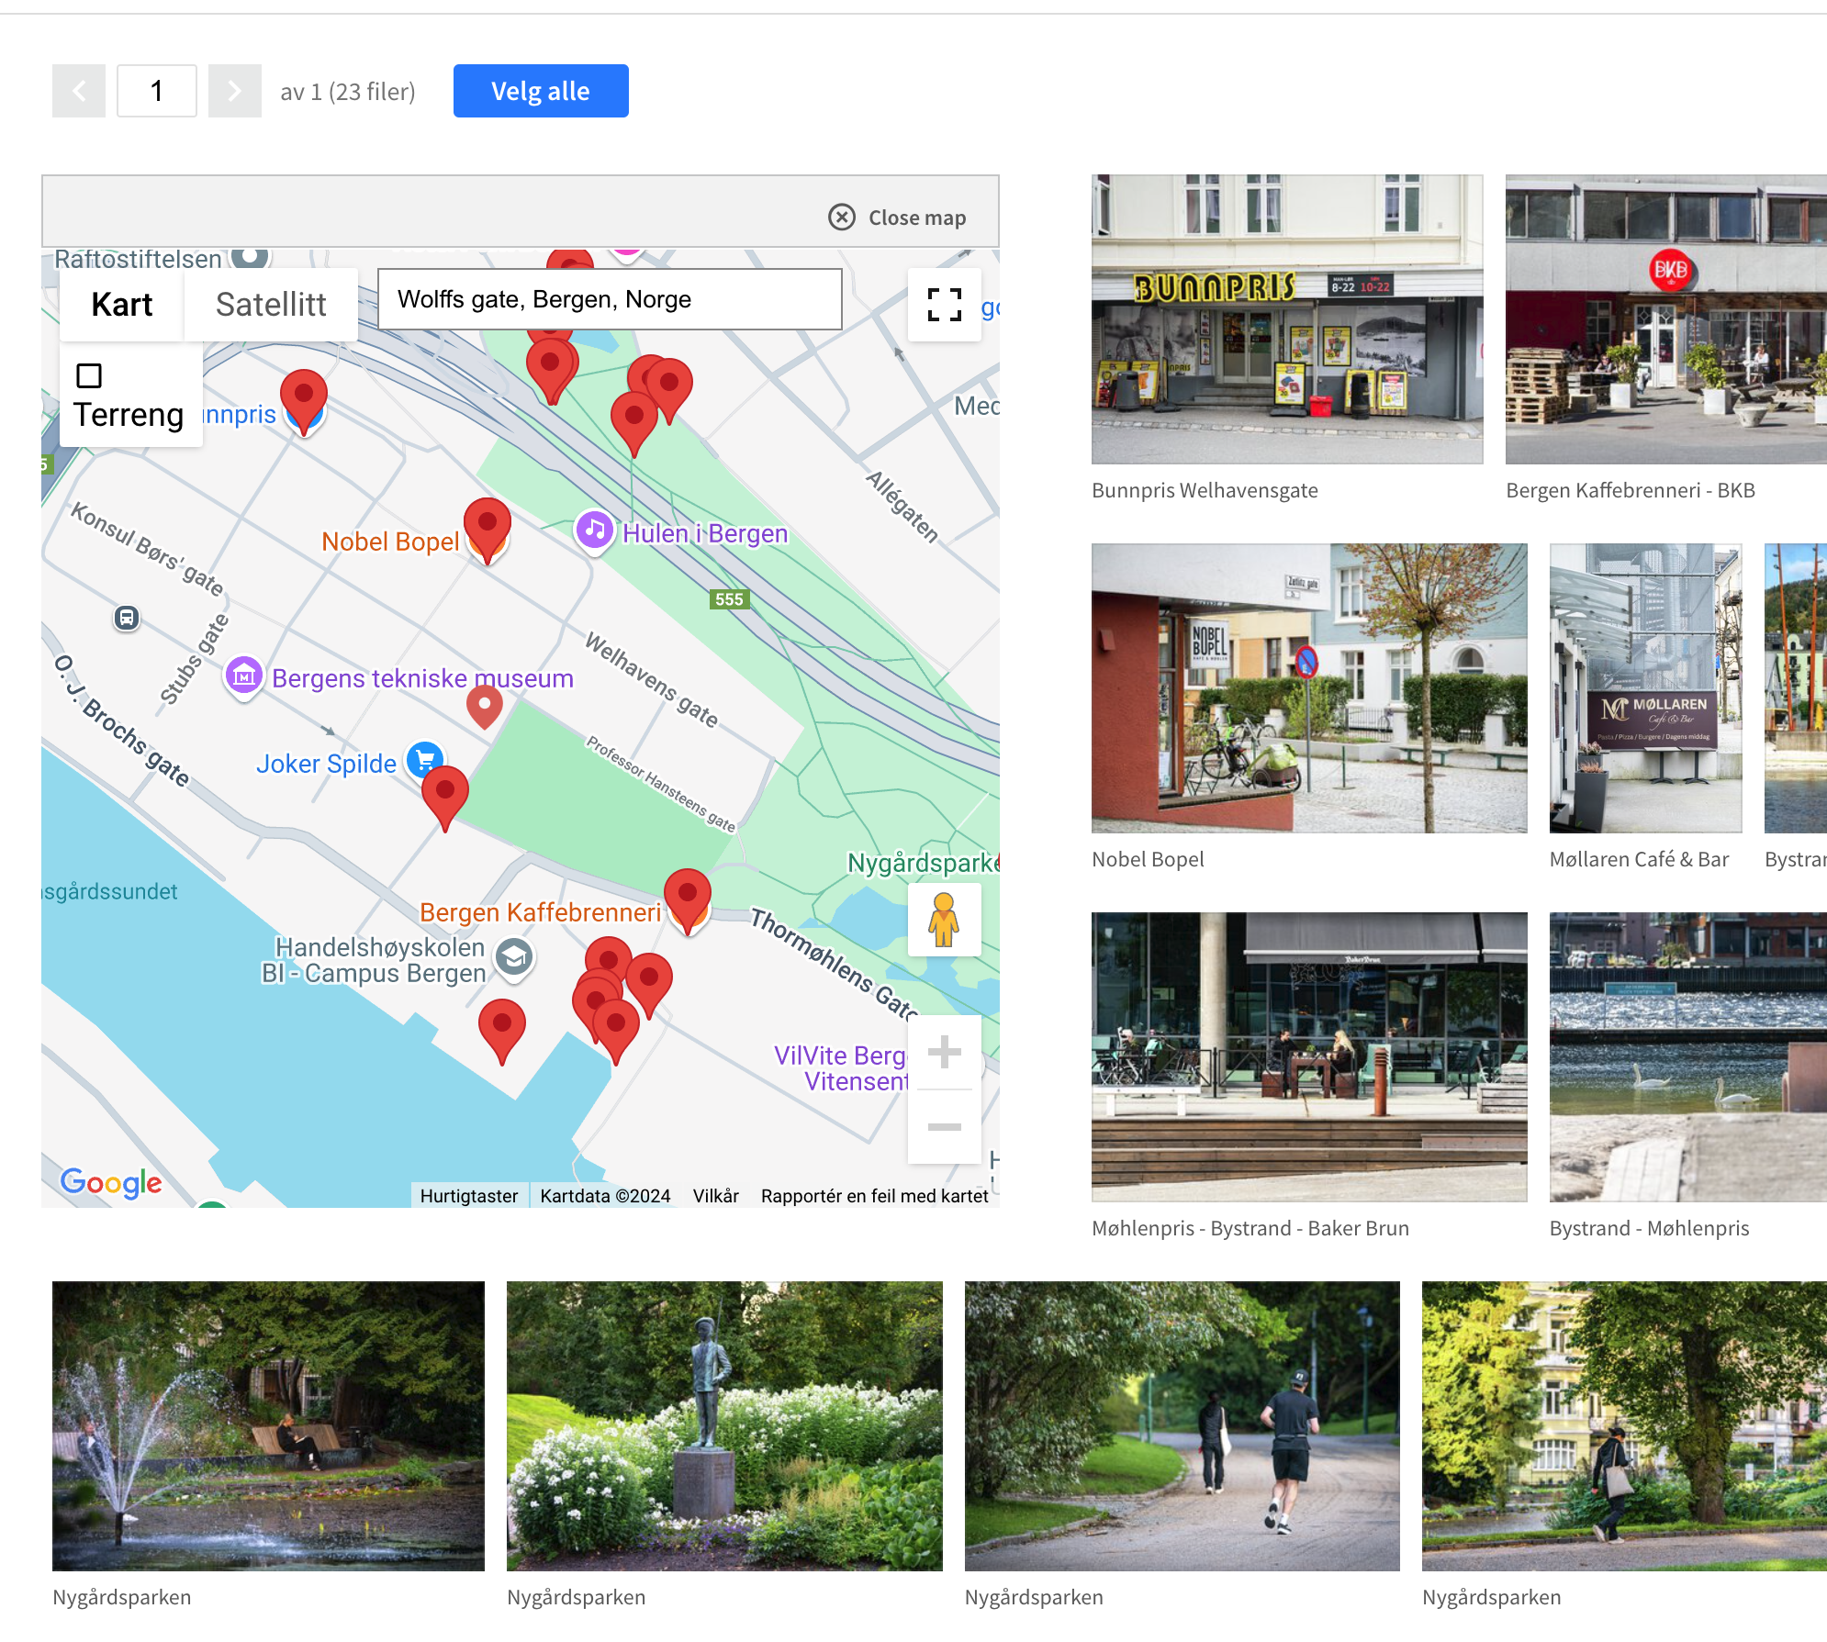Close the map panel

898,218
